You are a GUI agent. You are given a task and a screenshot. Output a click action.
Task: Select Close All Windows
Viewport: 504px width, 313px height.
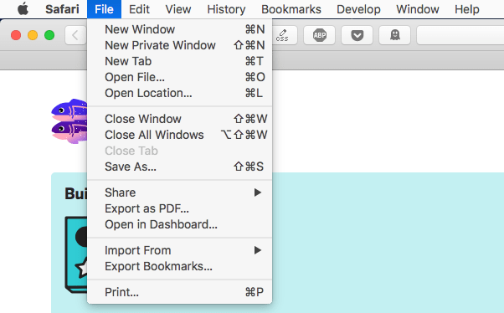(180, 135)
